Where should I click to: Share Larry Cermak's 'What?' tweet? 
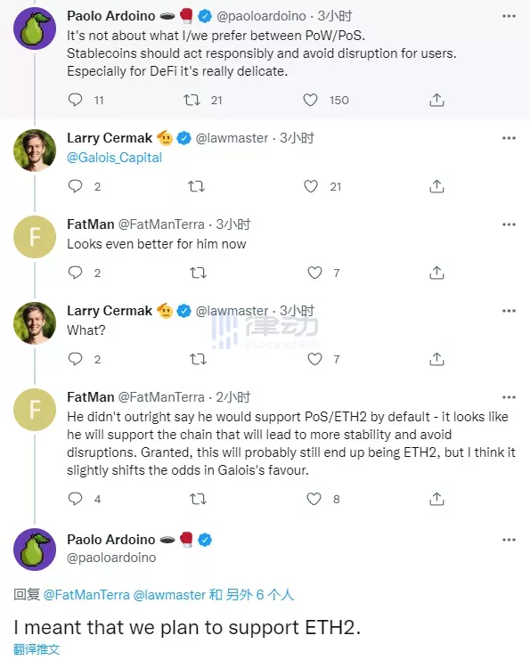tap(436, 359)
